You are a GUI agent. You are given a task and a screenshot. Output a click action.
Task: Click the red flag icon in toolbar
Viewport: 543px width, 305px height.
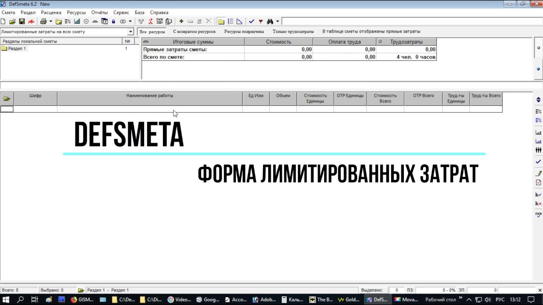(261, 21)
